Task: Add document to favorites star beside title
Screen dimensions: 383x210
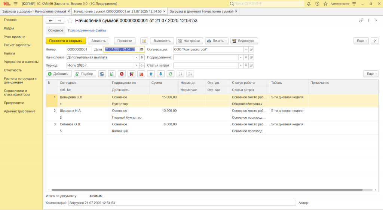Action: pos(70,21)
